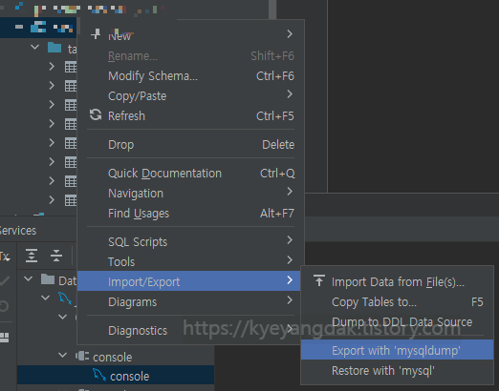Screen dimensions: 499x391
Task: Click the MySQL data source icon under Database node
Action: point(65,298)
